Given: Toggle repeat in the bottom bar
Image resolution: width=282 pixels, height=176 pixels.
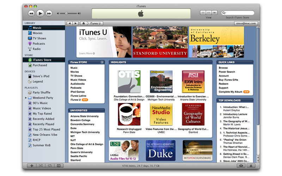Looking at the screenshot, I should 50,166.
